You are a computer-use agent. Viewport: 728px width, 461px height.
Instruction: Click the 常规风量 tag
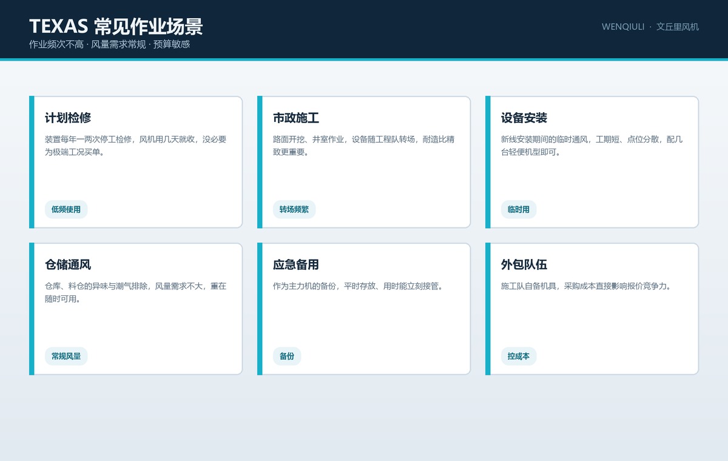click(x=66, y=356)
